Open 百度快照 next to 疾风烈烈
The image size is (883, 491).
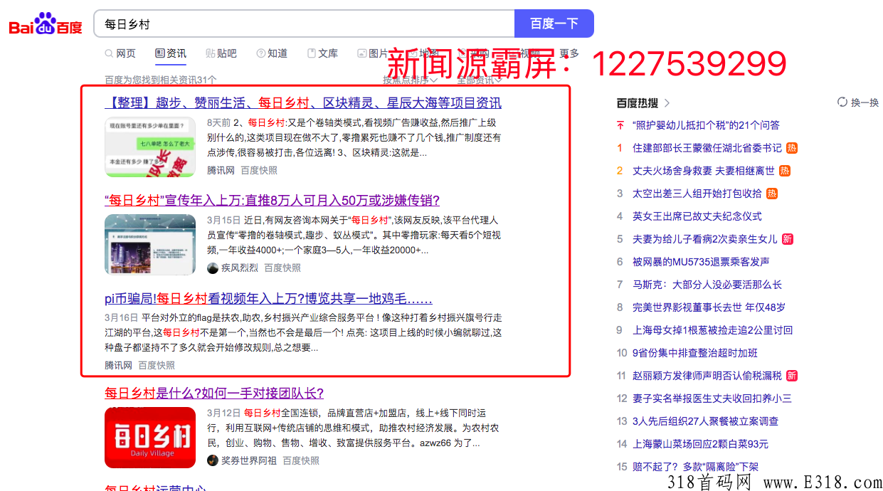click(282, 268)
